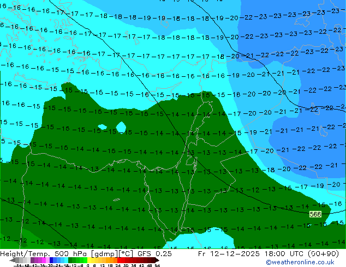Screen dimensions: 346x267
Task: Pick the yellow legend color segment
Action: [x=89, y=260]
